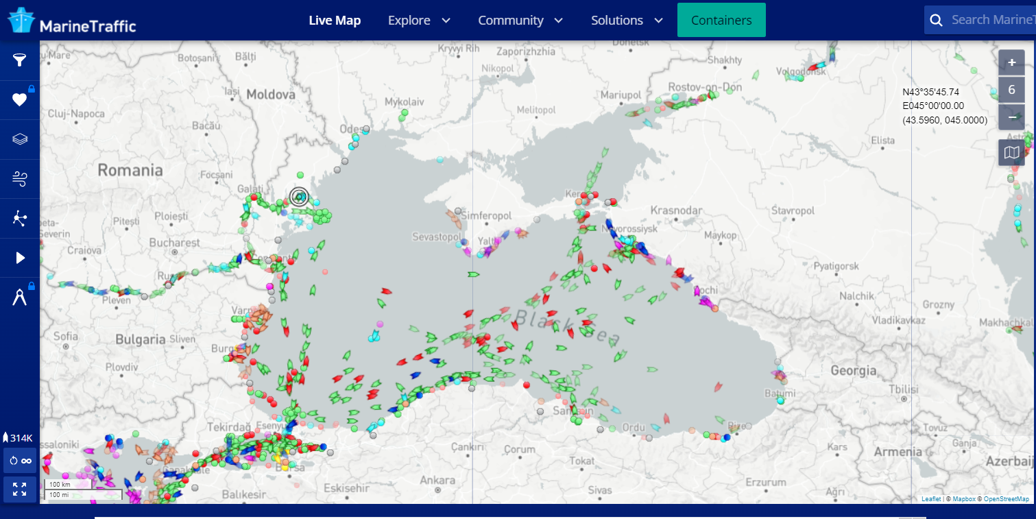Open the search magnifier icon

coord(936,20)
